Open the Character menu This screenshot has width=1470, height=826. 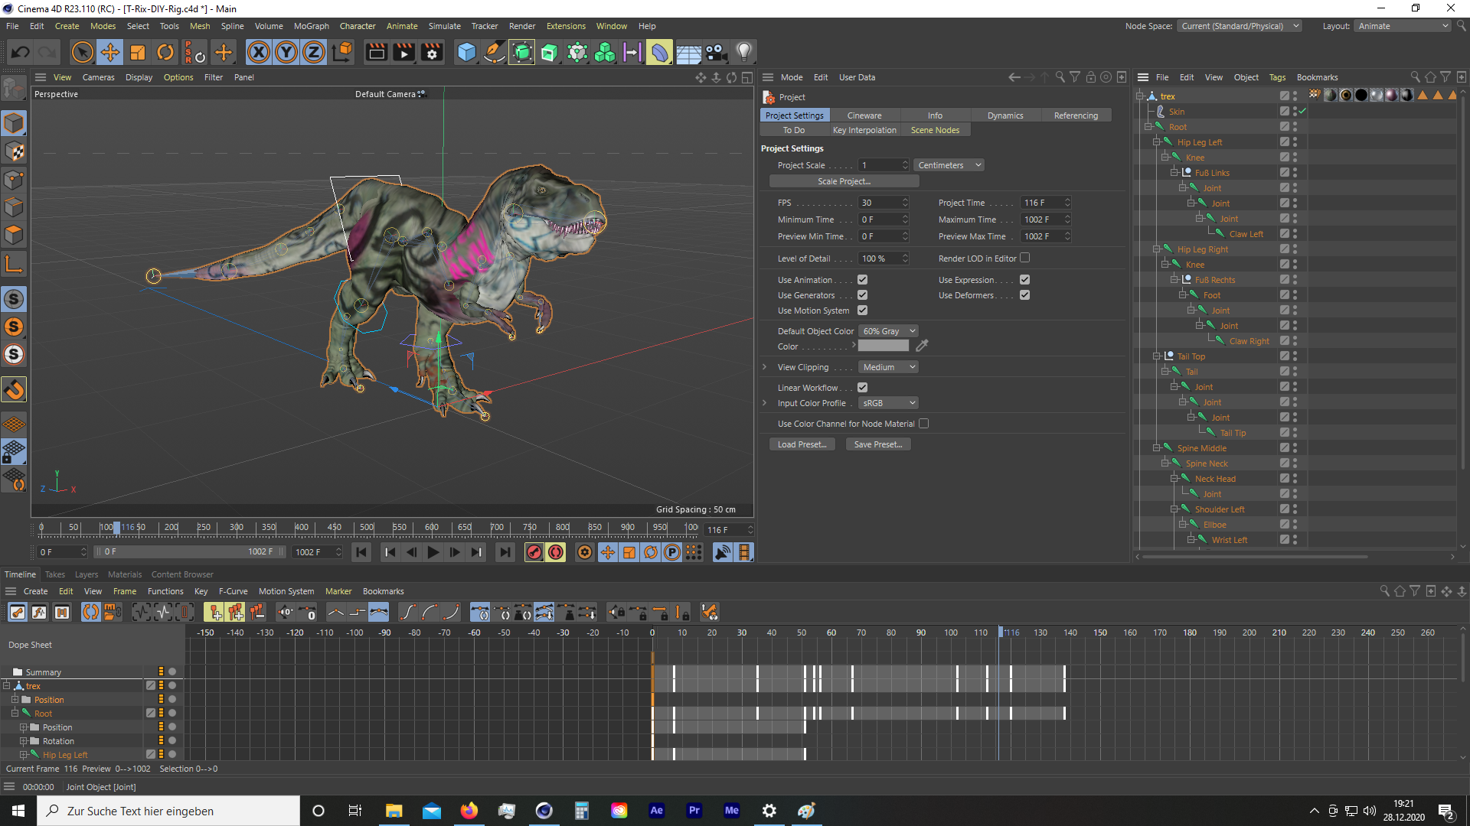coord(358,26)
